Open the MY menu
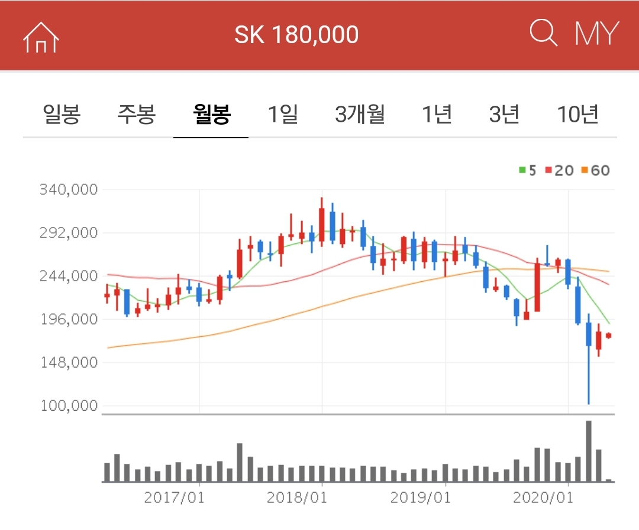Image resolution: width=639 pixels, height=530 pixels. 597,33
